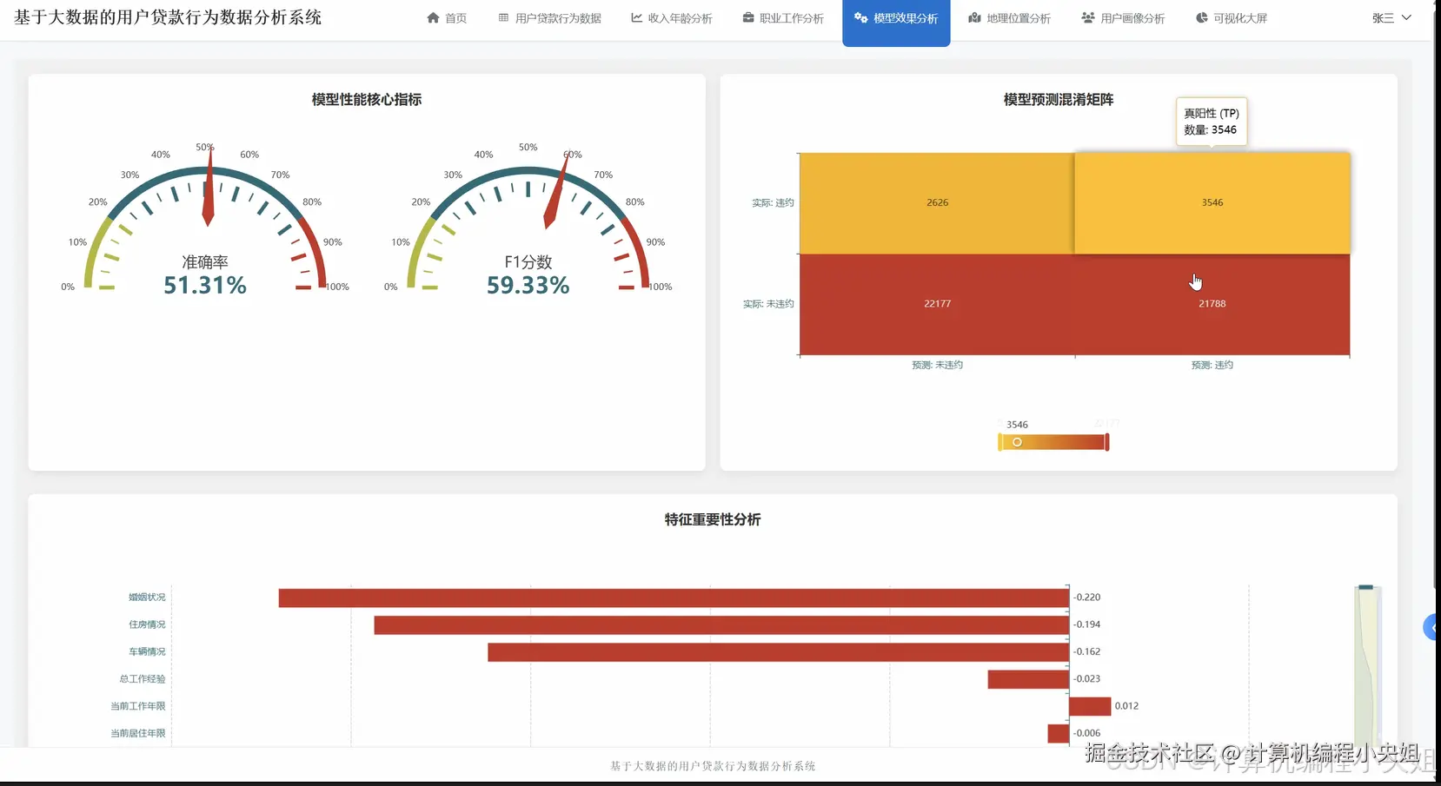Click the 预测: 未违约 axis label
The image size is (1441, 786).
point(937,365)
